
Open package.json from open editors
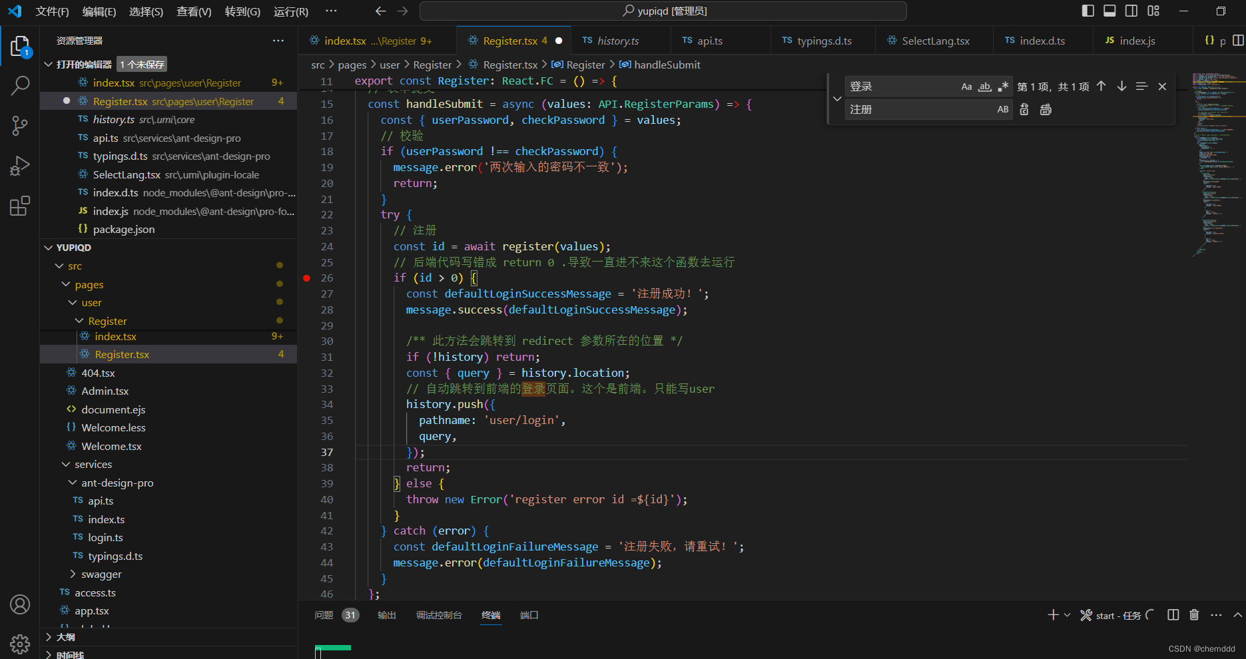coord(124,229)
